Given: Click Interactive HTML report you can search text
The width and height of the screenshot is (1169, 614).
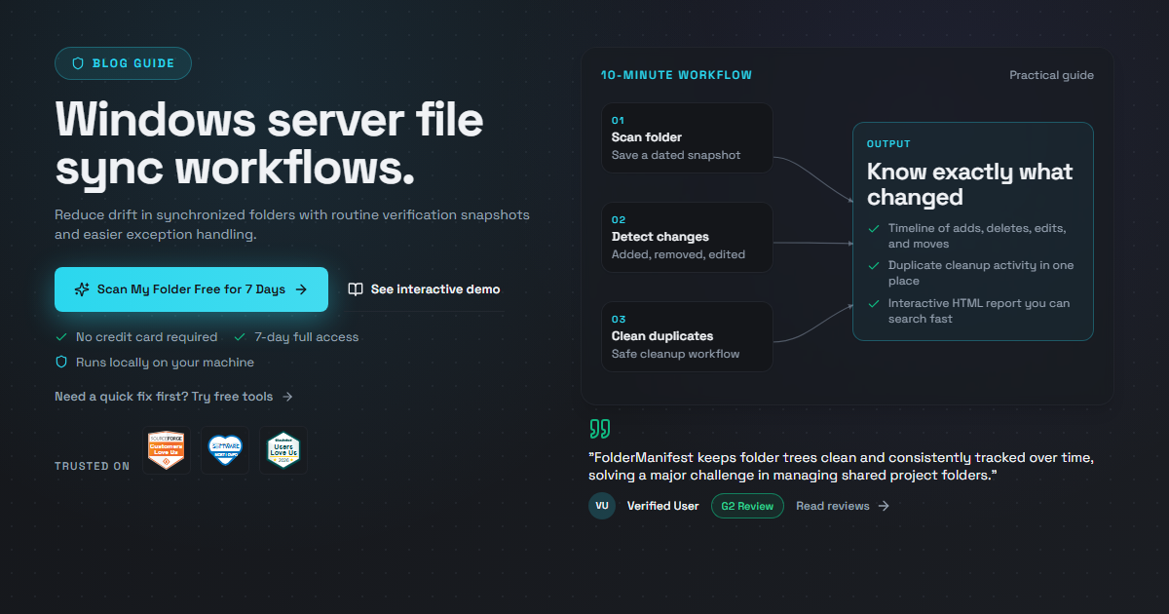Looking at the screenshot, I should 978,311.
